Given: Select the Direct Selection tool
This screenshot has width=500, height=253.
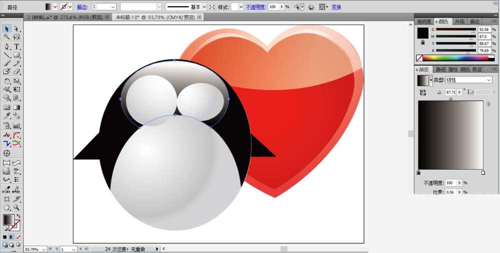Looking at the screenshot, I should click(x=16, y=28).
